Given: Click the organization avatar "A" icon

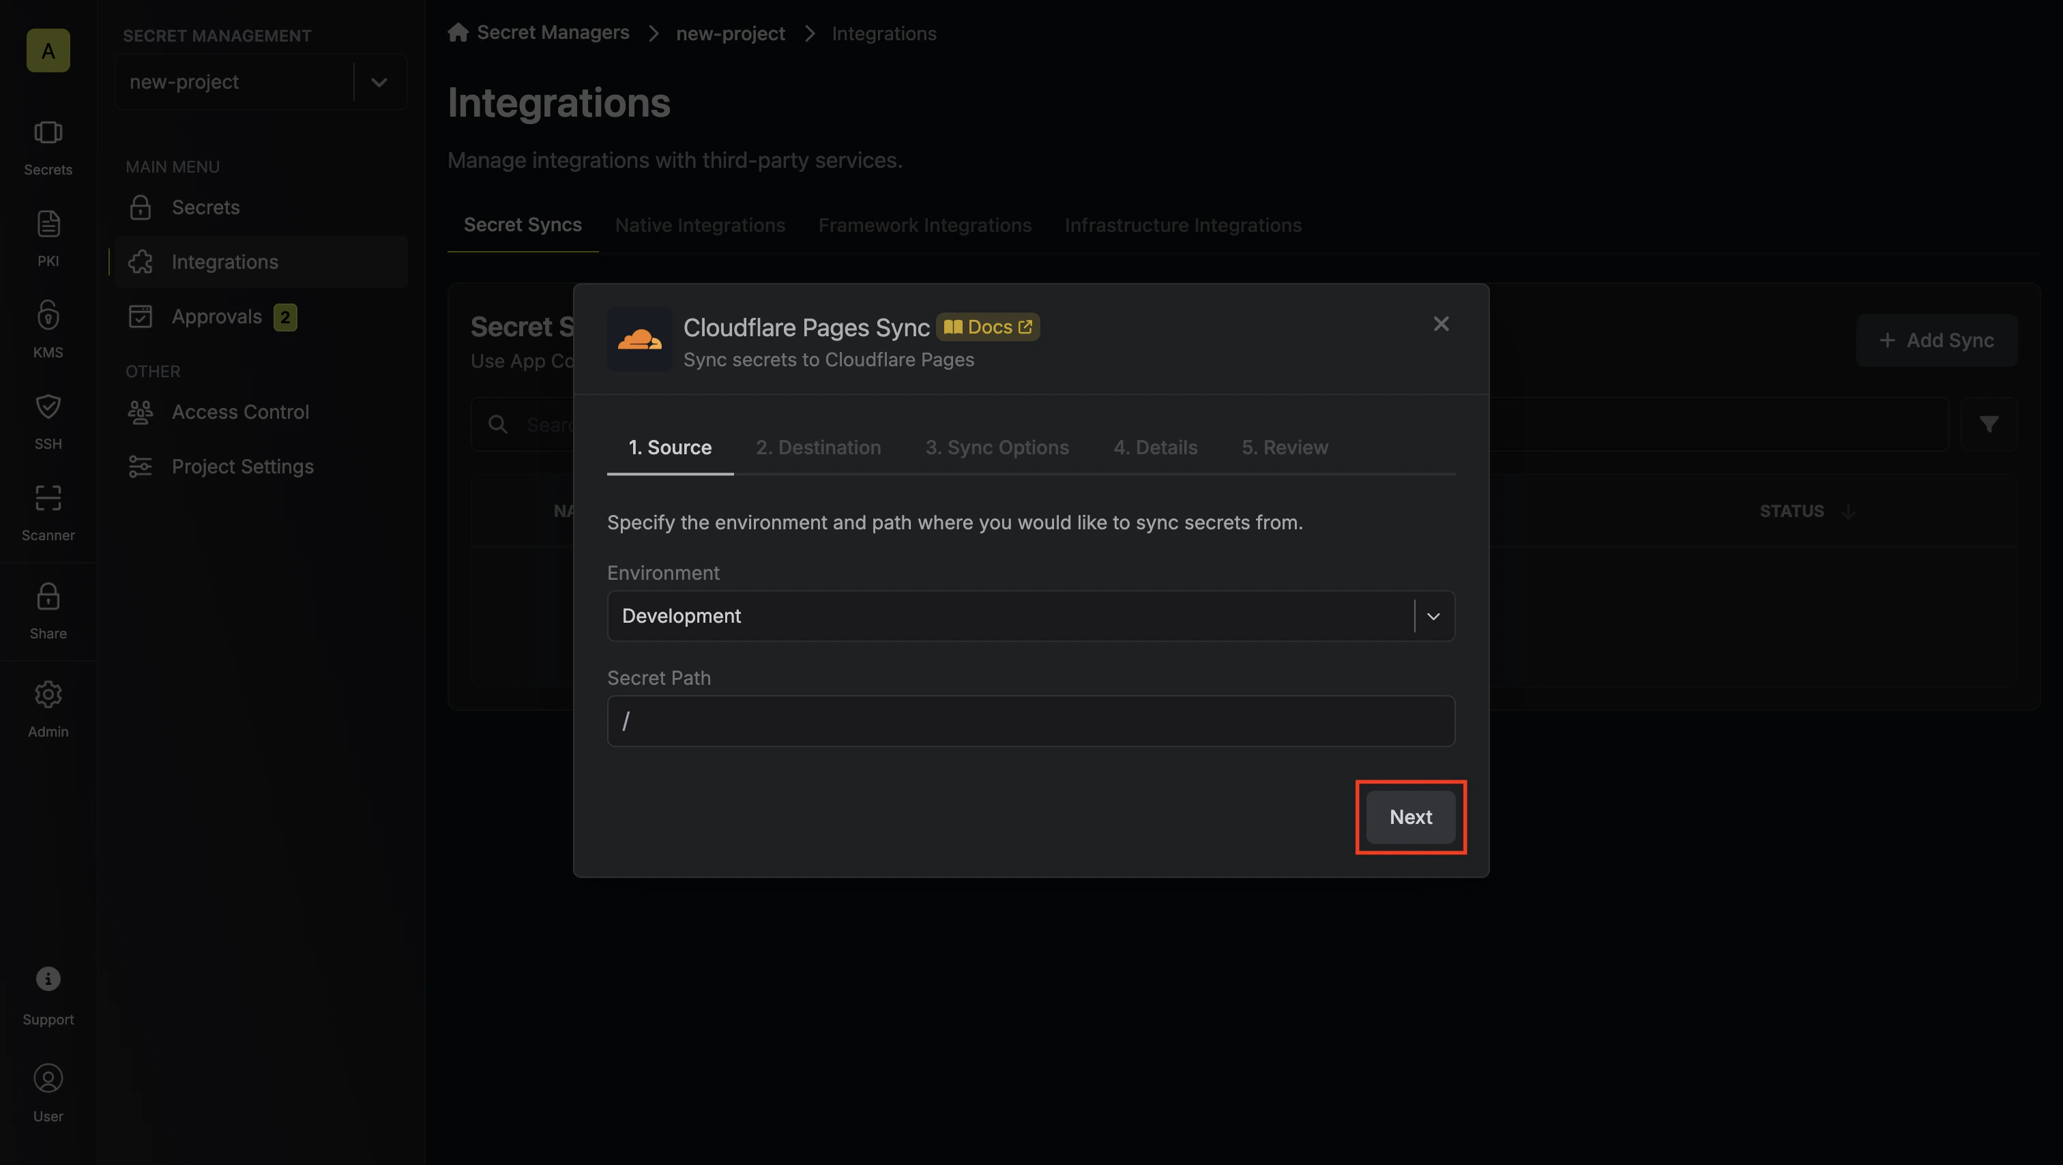Looking at the screenshot, I should [x=48, y=50].
